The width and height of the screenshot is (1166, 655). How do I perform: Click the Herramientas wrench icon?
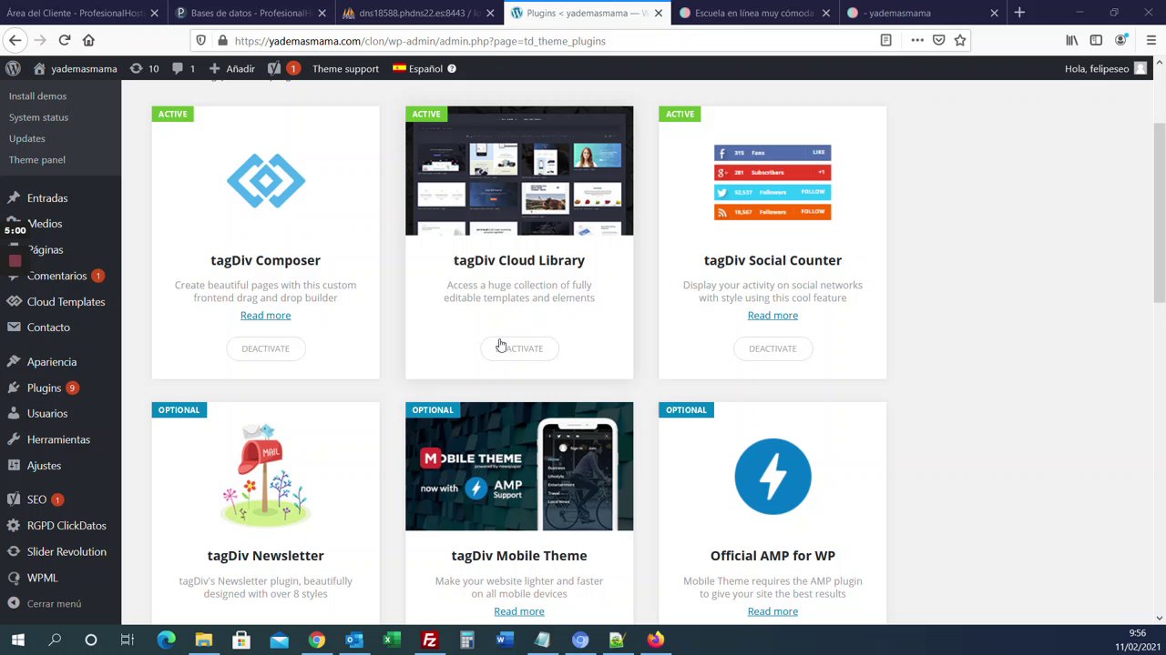(13, 439)
